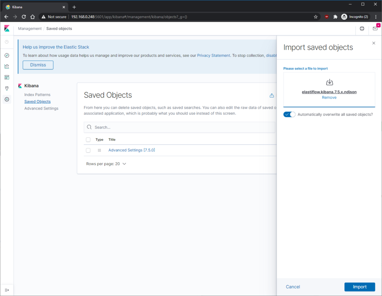The image size is (382, 296).
Task: Open a new browser tab
Action: [74, 7]
